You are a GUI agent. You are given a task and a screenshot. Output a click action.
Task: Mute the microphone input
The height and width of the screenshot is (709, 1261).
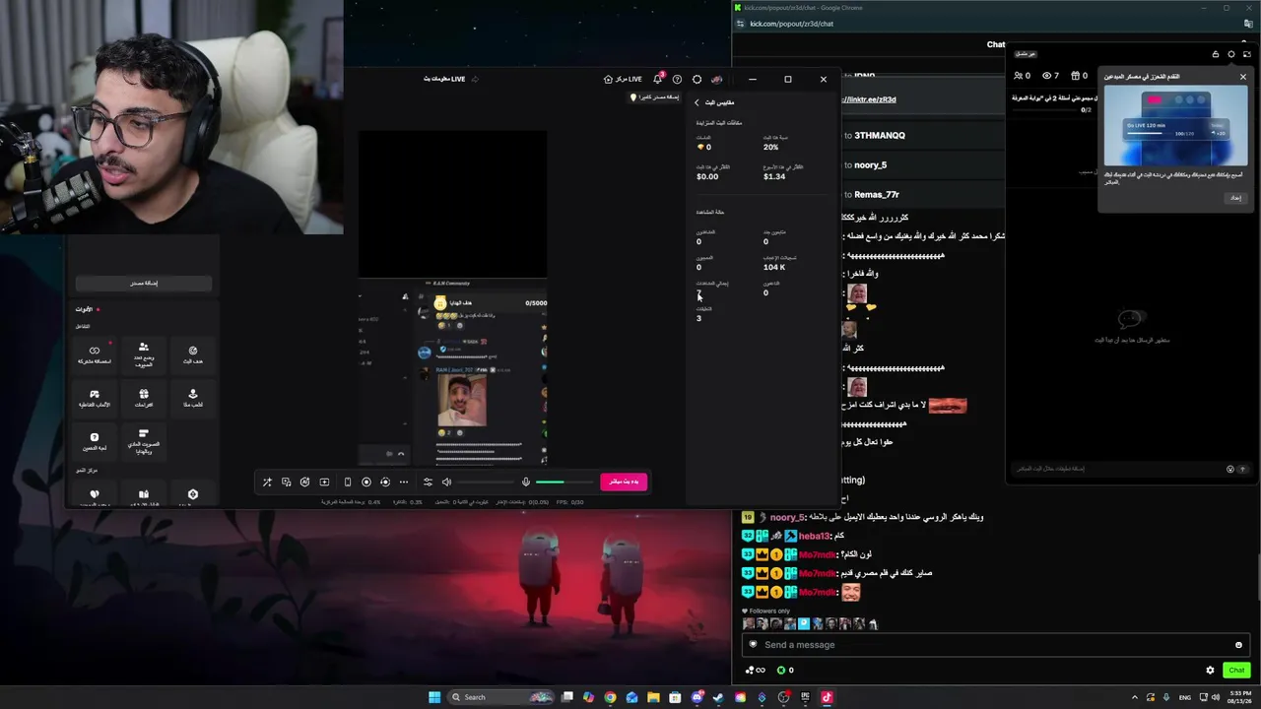(526, 482)
